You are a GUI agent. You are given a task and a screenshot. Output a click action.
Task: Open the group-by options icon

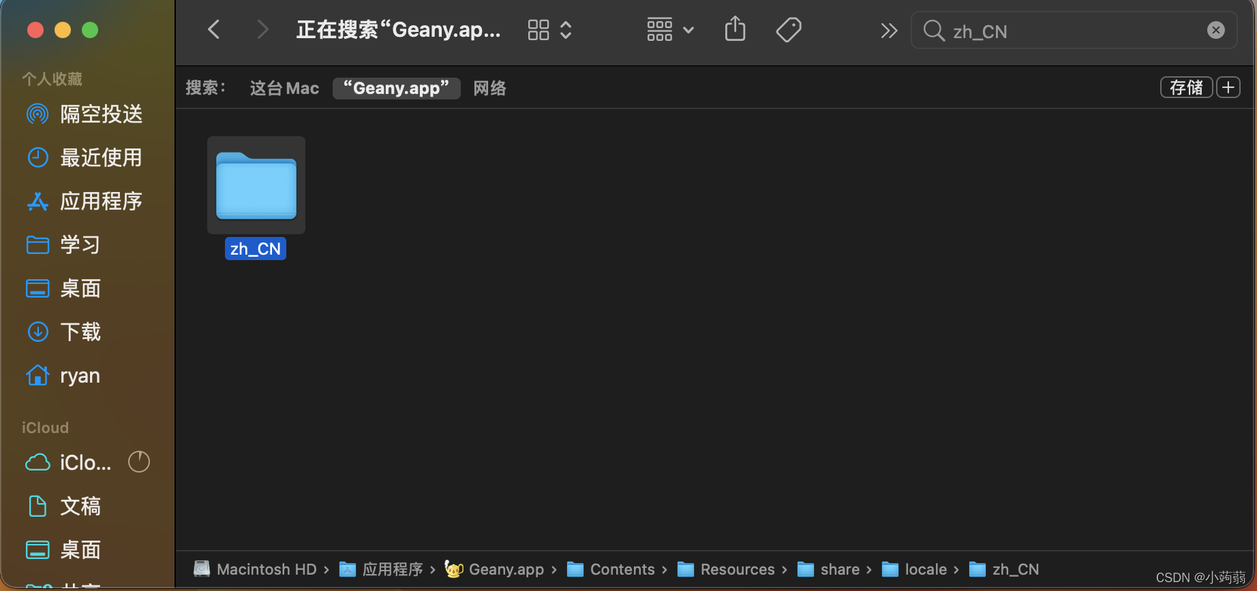[660, 30]
